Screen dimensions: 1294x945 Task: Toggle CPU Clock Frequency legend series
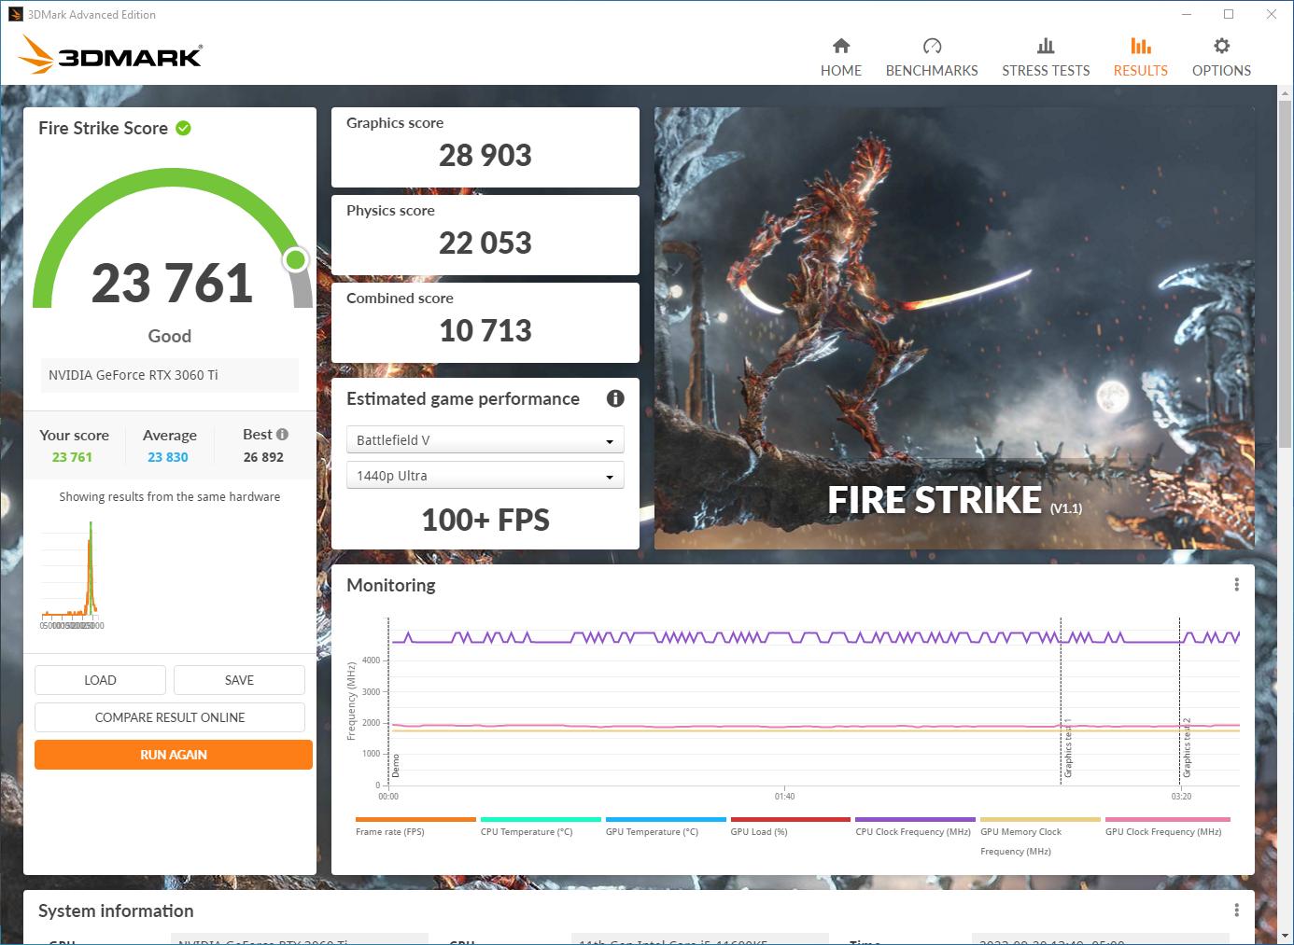click(x=915, y=827)
